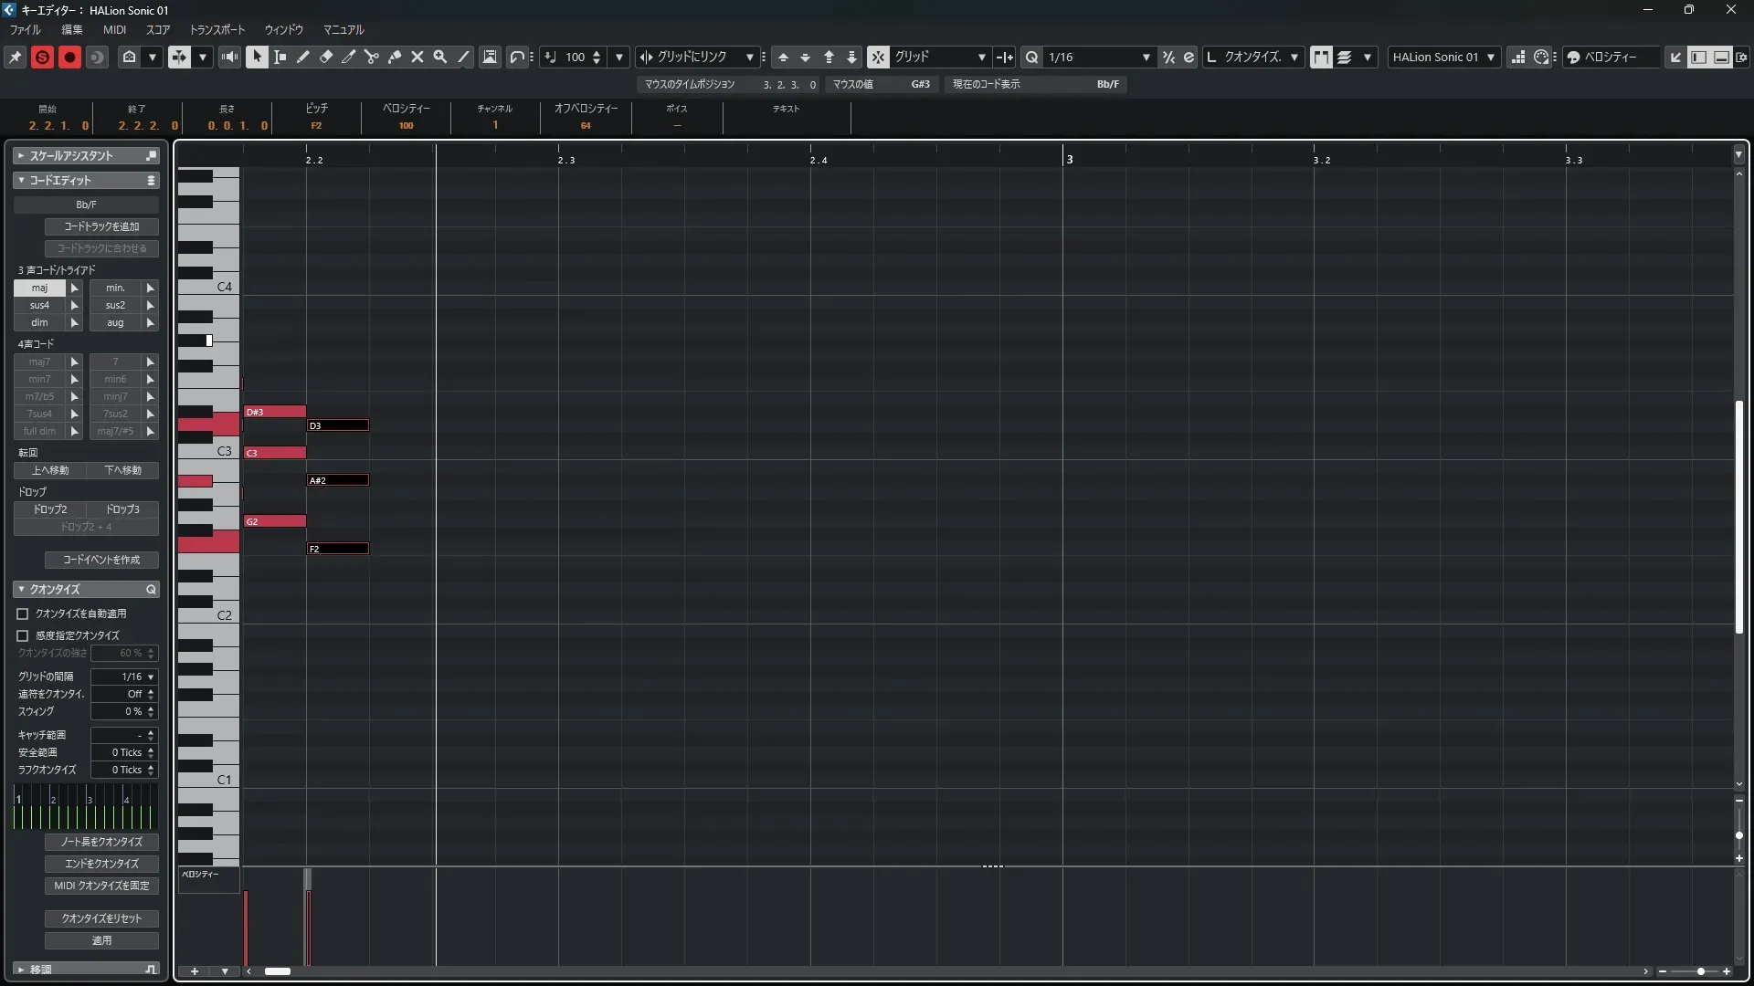Select the Mute X tool
1754x986 pixels.
(x=417, y=57)
